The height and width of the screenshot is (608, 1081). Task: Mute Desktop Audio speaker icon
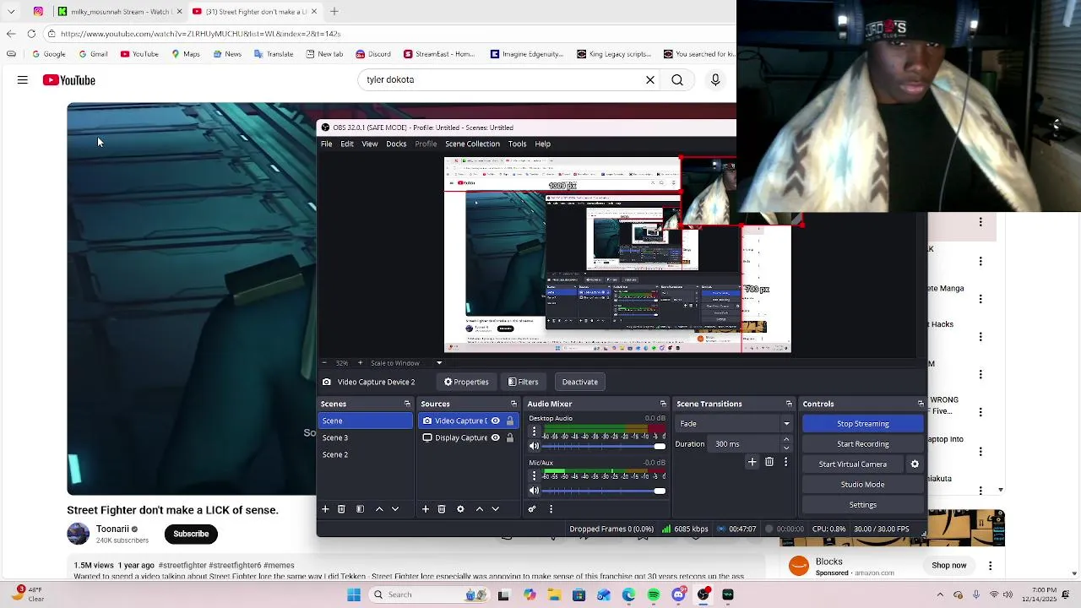pyautogui.click(x=534, y=446)
